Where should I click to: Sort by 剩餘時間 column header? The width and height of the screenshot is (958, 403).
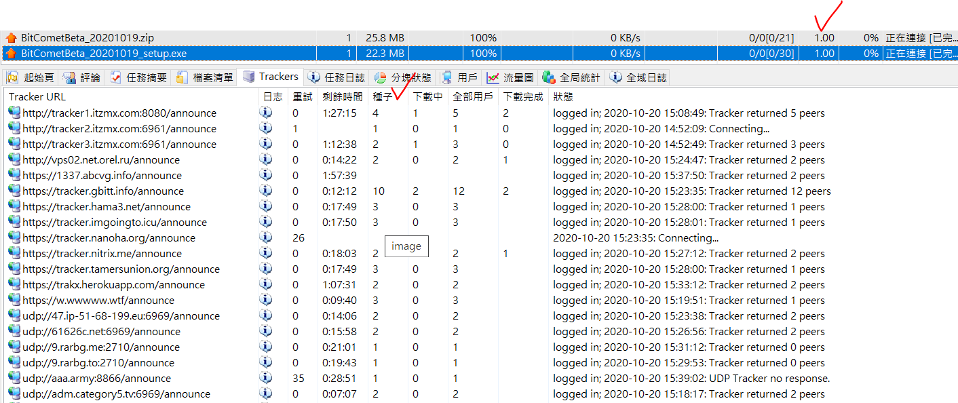click(x=343, y=97)
